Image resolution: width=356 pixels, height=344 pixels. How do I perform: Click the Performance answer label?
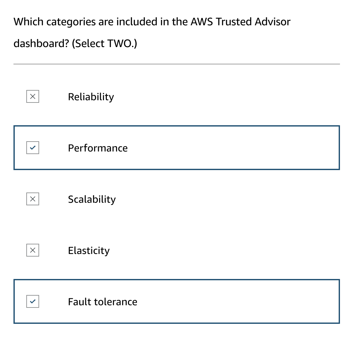(98, 148)
